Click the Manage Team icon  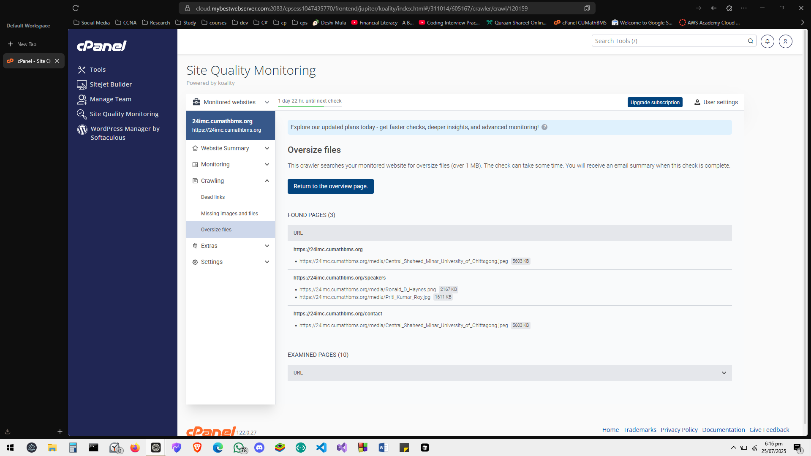pyautogui.click(x=82, y=99)
